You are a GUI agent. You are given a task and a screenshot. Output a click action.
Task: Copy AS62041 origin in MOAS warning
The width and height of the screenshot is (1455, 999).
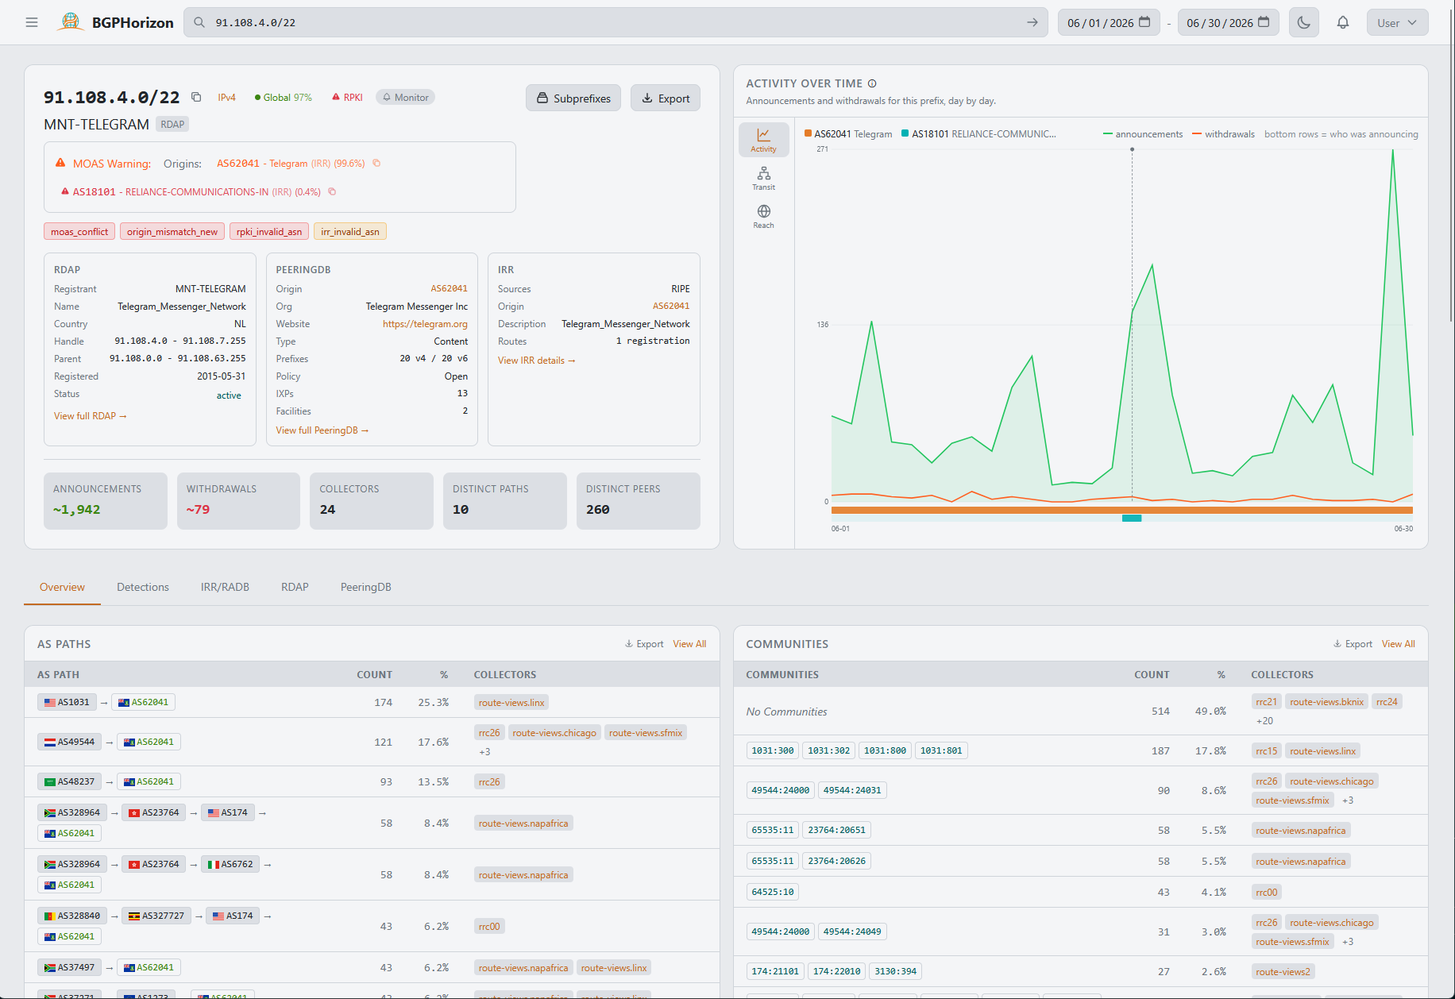tap(376, 164)
